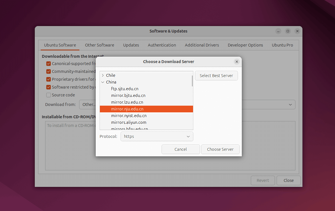Open the Ubuntu Pro tab
Viewport: 335px width, 211px height.
pyautogui.click(x=282, y=45)
